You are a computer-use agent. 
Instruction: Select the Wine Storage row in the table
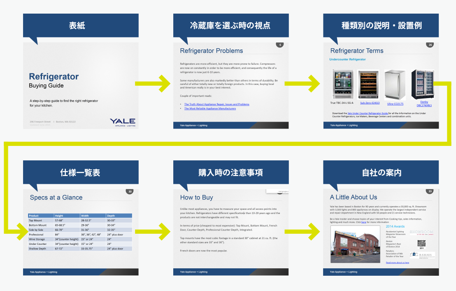pos(79,239)
